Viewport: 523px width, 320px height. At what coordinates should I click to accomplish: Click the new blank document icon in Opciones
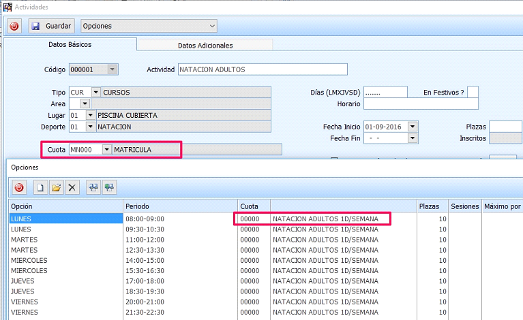(x=41, y=187)
